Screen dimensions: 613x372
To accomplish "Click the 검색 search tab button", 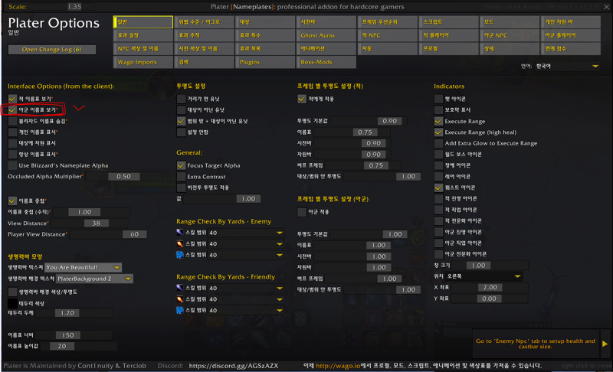I will [204, 62].
